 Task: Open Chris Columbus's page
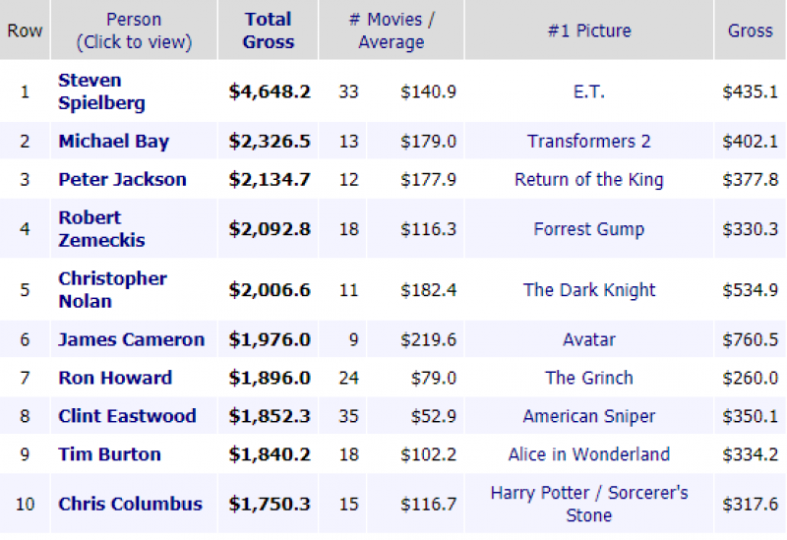(x=130, y=505)
